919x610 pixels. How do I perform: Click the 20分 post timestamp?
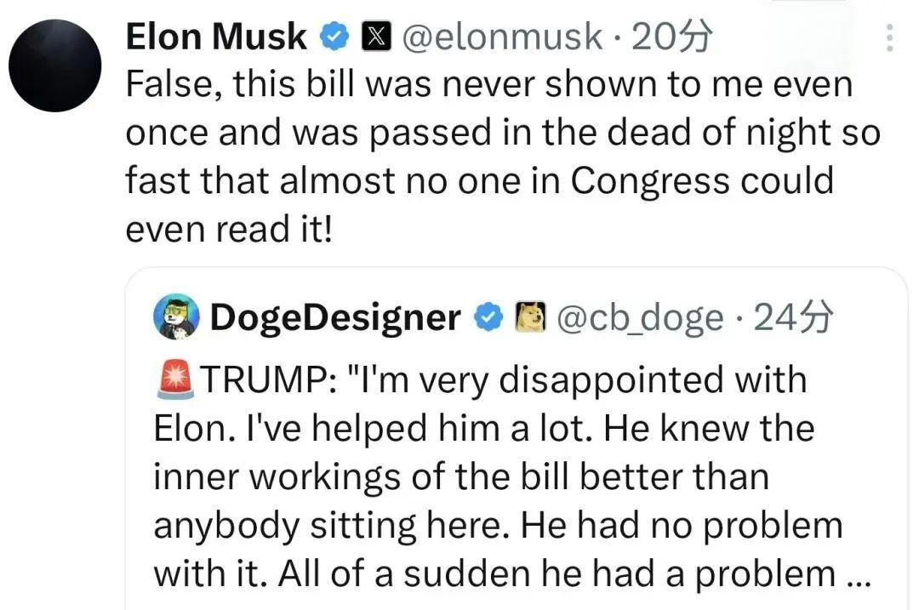pyautogui.click(x=672, y=37)
